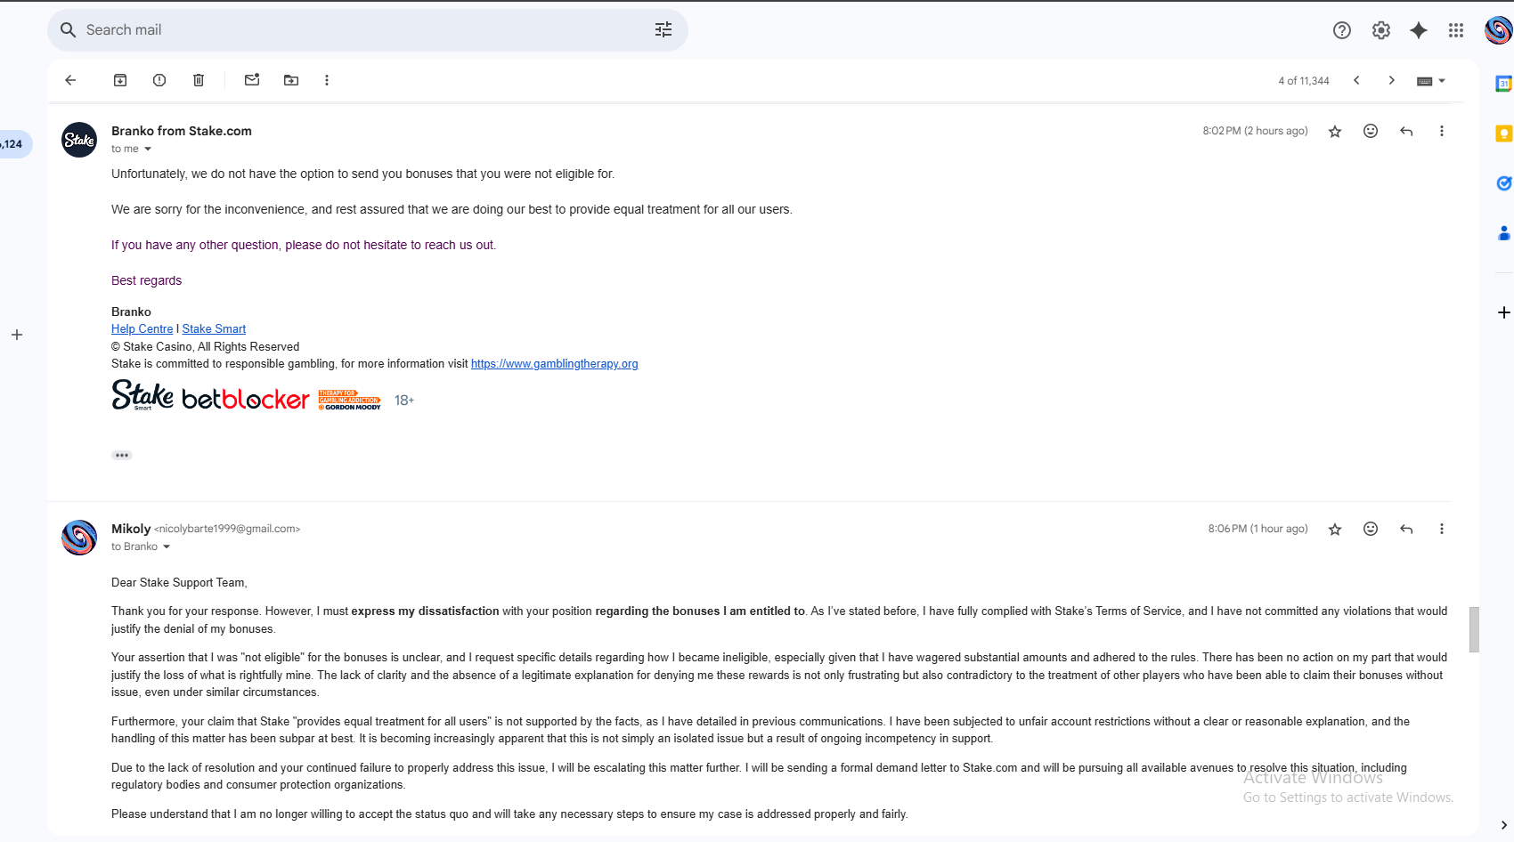This screenshot has height=842, width=1514.
Task: Click the betblocker logo image
Action: [245, 399]
